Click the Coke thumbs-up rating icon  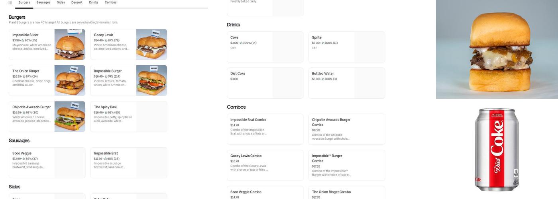241,43
